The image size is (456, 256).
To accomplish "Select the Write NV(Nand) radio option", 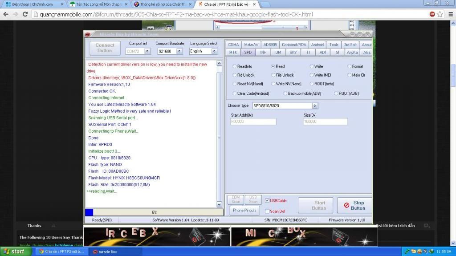I will (273, 84).
